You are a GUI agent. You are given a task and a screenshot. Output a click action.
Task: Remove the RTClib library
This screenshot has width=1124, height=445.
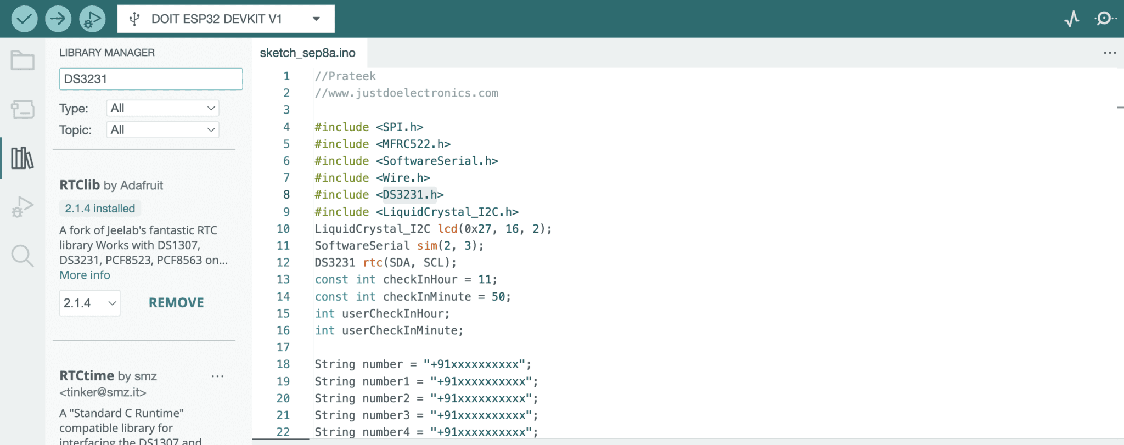[x=176, y=303]
